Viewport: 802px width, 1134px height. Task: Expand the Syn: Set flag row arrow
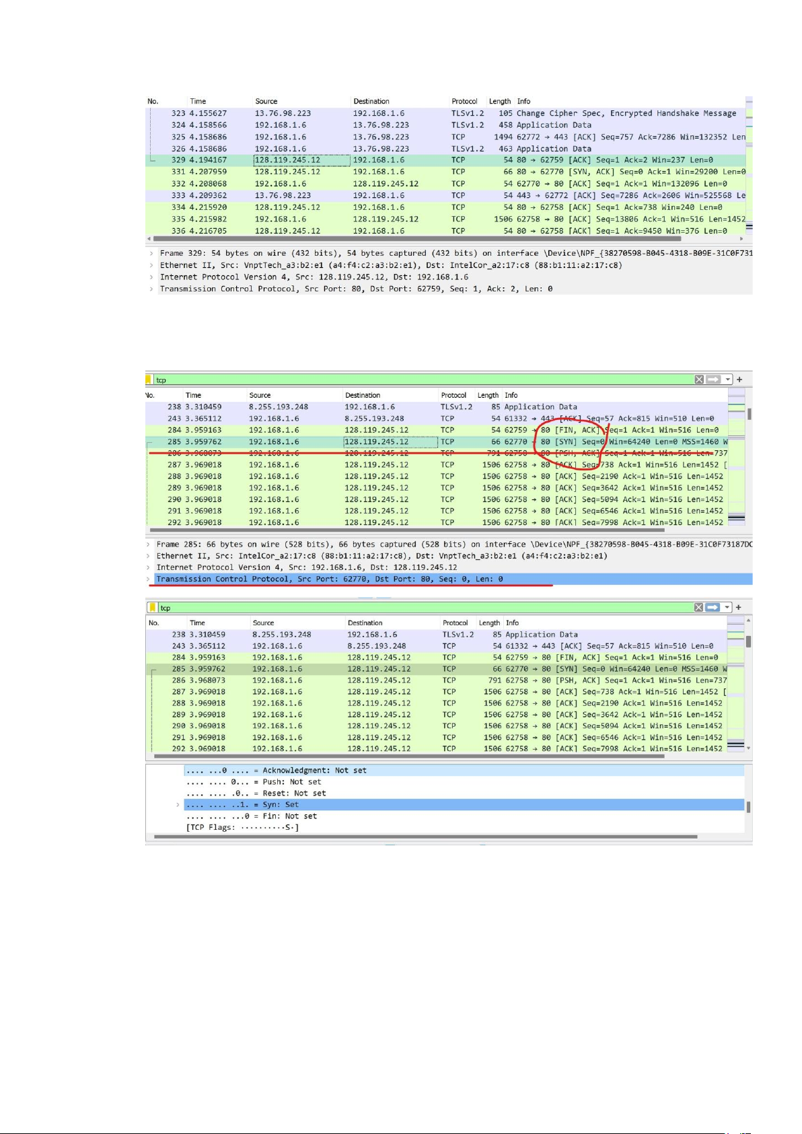tap(178, 805)
